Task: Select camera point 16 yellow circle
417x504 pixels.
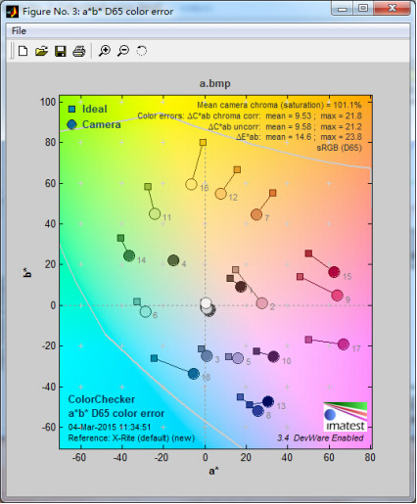Action: click(192, 184)
